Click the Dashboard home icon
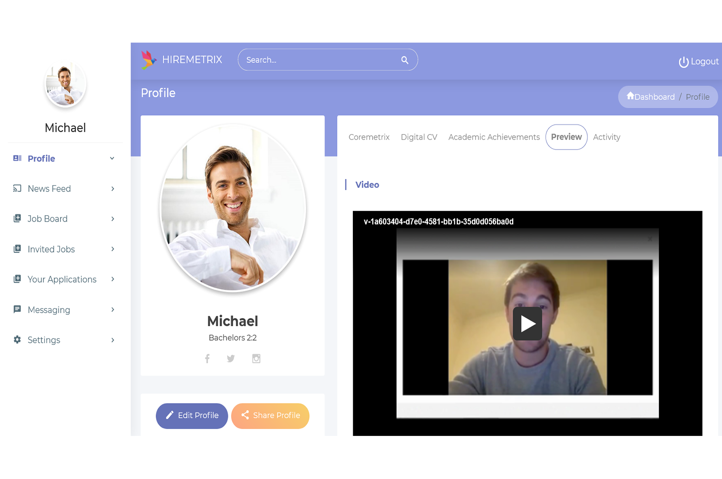722x479 pixels. [x=630, y=96]
